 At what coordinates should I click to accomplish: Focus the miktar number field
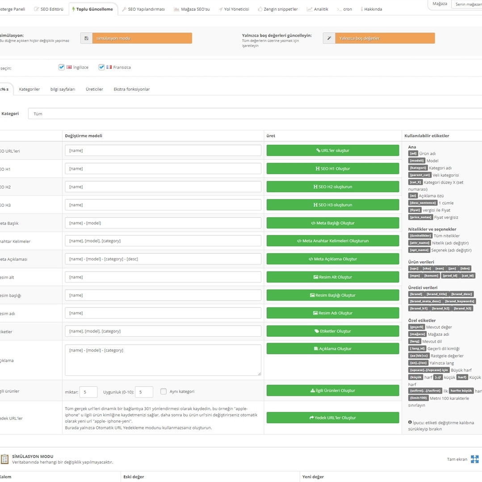tap(88, 392)
